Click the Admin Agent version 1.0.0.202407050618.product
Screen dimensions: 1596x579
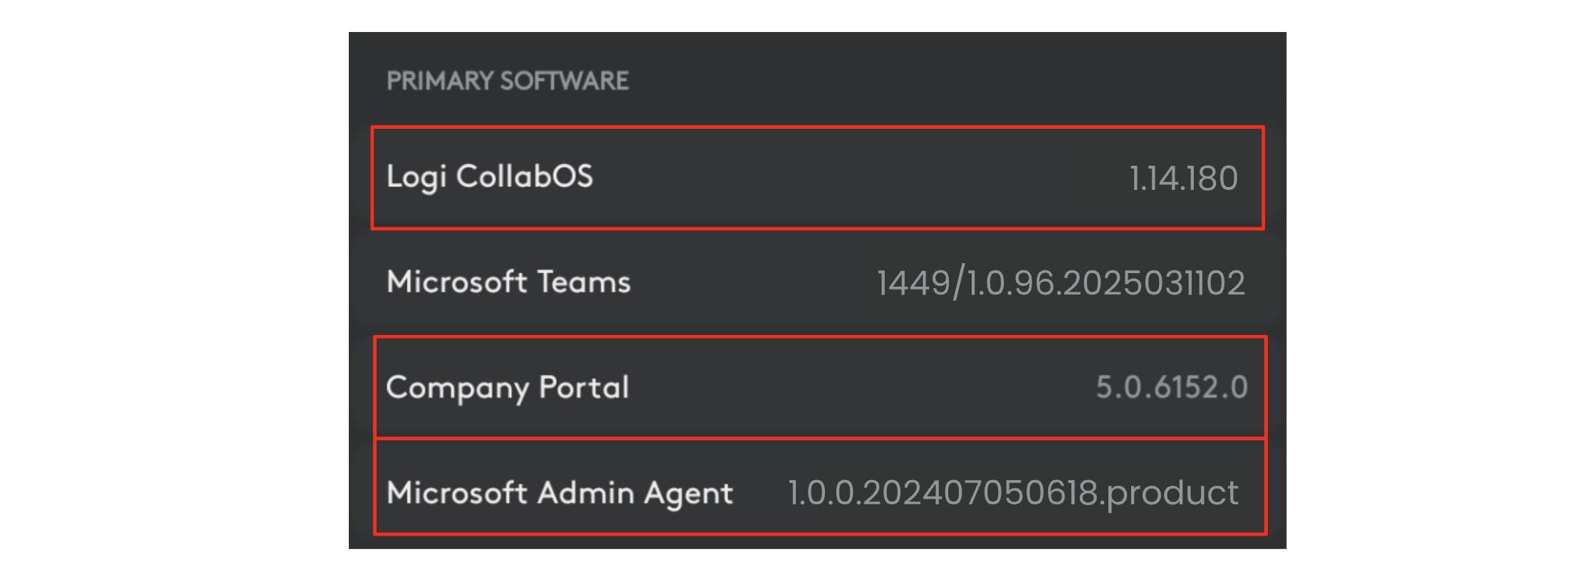coord(1012,492)
